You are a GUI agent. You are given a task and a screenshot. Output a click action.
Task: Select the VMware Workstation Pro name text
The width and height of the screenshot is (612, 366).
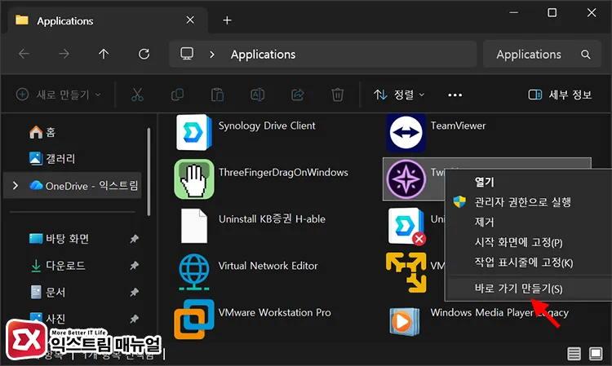point(274,312)
